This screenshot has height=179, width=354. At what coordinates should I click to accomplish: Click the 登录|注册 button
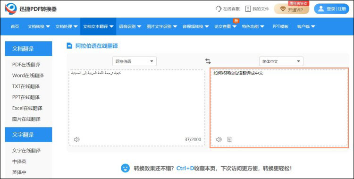tap(331, 9)
